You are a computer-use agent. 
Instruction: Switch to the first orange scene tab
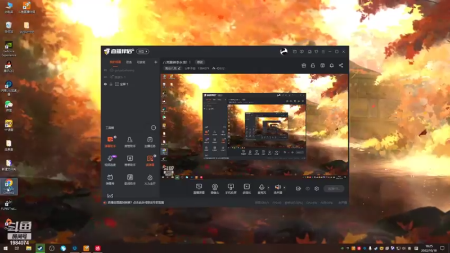pos(115,62)
